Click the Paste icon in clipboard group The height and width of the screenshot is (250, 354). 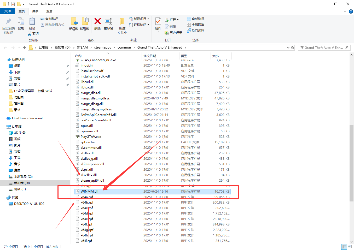tap(32, 24)
